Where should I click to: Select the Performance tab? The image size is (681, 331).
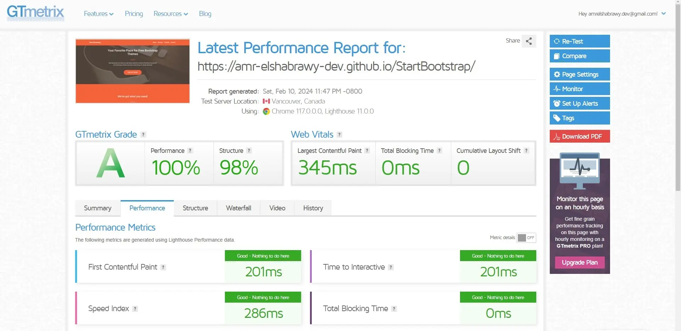[x=147, y=208]
